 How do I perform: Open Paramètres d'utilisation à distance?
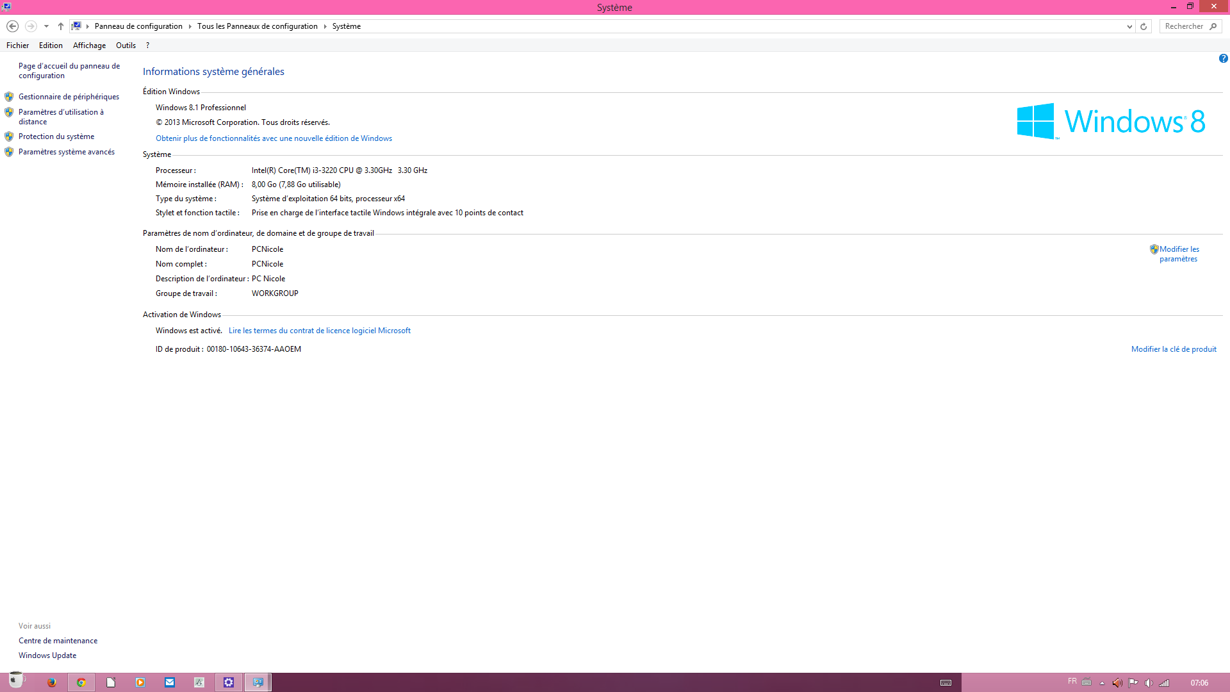tap(61, 117)
